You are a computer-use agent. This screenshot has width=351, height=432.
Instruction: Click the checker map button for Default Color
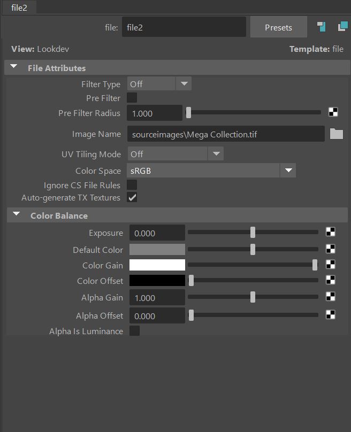pos(331,249)
